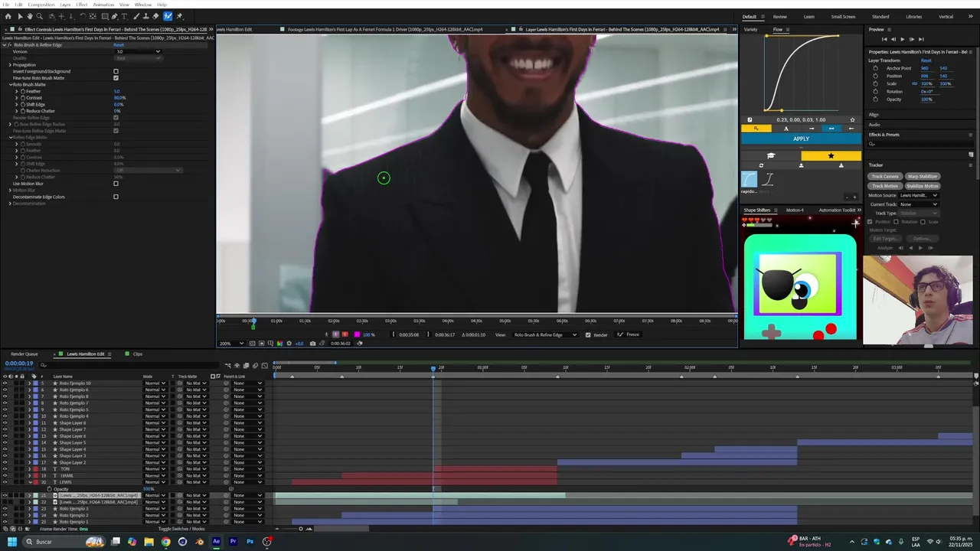The width and height of the screenshot is (980, 551).
Task: Collapse the LEWIS text layer
Action: 29,482
